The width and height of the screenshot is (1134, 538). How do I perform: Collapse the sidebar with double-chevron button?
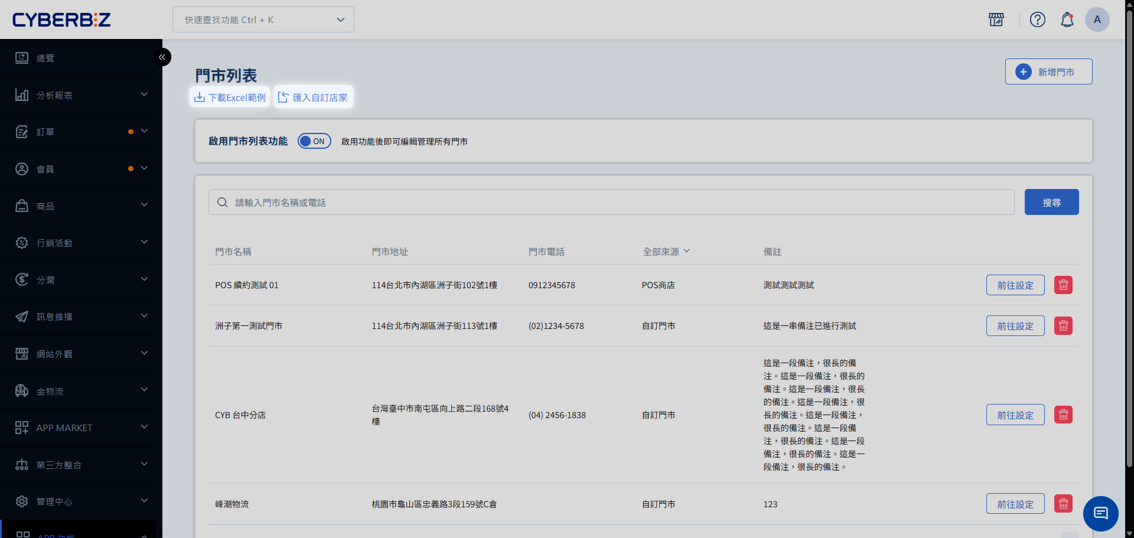pos(162,57)
